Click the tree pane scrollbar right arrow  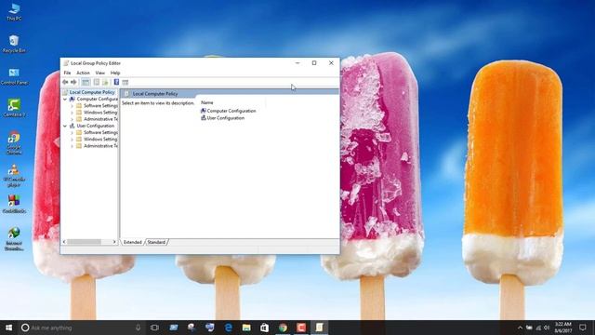[x=114, y=242]
